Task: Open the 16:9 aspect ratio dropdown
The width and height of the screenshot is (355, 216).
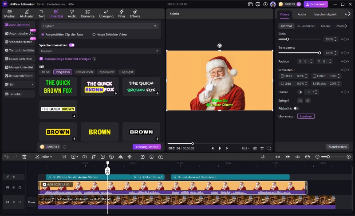Action: pyautogui.click(x=245, y=149)
